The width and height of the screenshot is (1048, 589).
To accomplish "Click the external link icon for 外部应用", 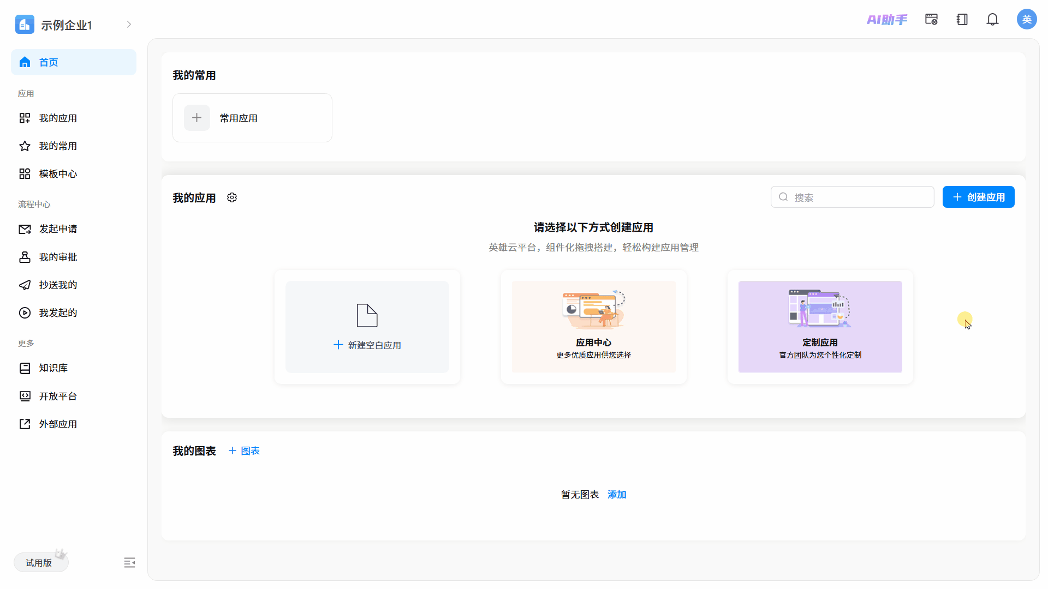I will click(x=25, y=424).
